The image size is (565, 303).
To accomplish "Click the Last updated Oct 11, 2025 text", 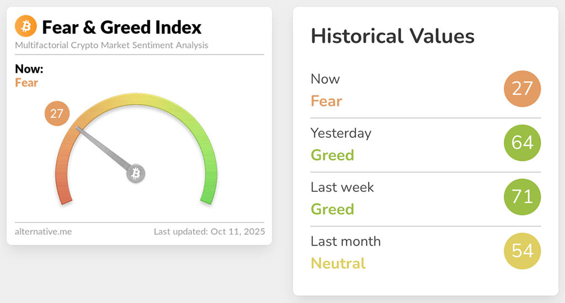I will pos(209,231).
